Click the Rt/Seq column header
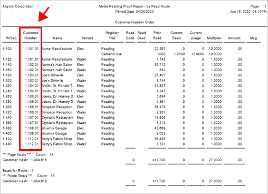Viewport: 268px width, 194px height. pyautogui.click(x=11, y=38)
